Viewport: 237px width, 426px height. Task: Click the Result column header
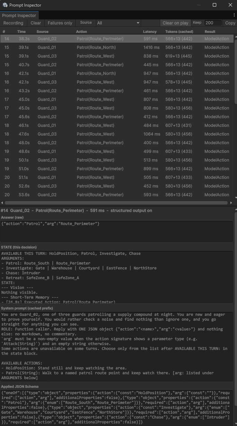point(210,32)
